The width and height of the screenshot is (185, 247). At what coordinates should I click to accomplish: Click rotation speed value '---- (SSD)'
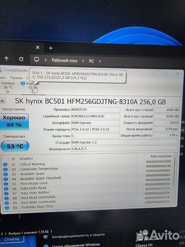coord(166,123)
